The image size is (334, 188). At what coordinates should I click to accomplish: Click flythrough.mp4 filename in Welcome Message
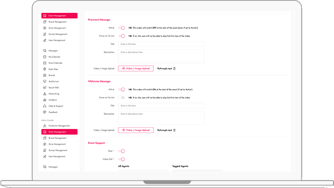[165, 130]
